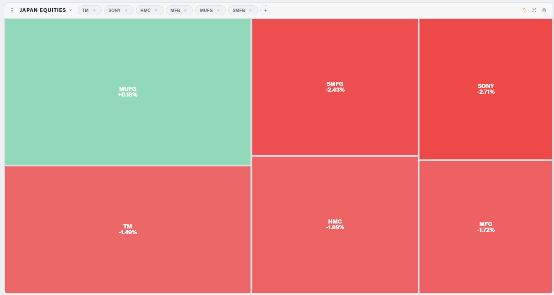Open the SMFG -2.43% heatmap tile
554x295 pixels.
coord(335,87)
